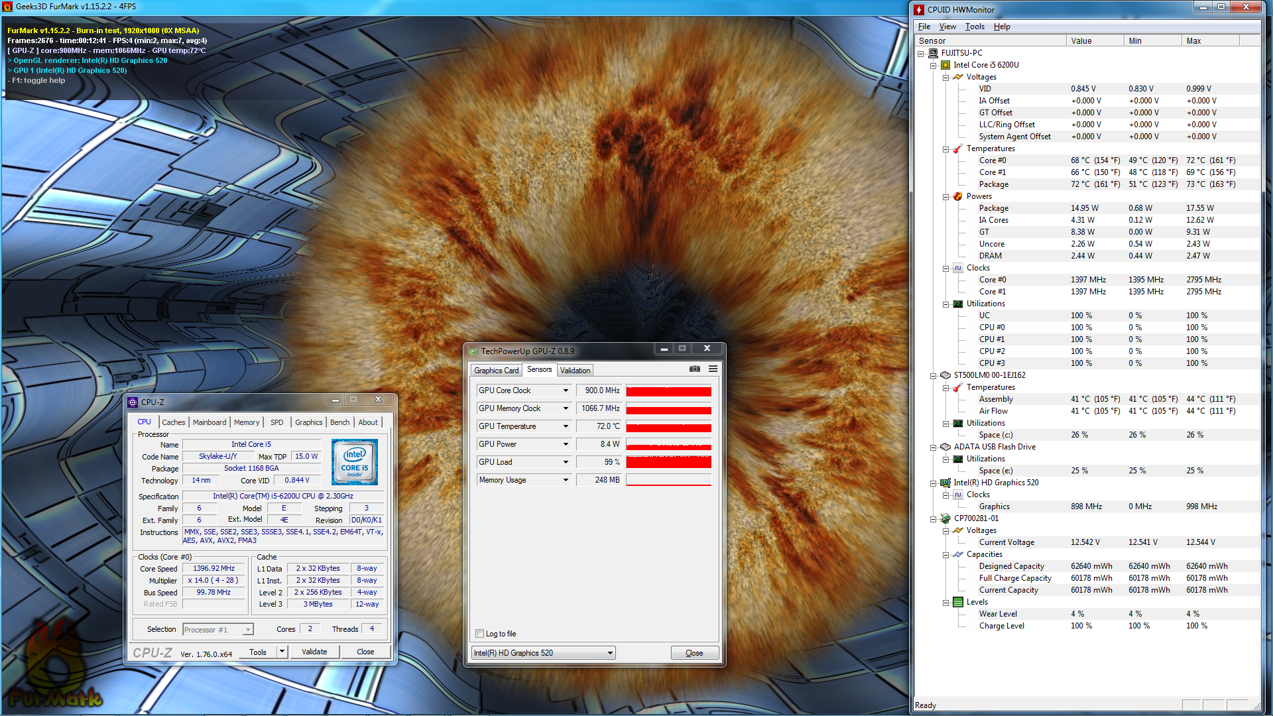Click the battery Levels green icon
The width and height of the screenshot is (1273, 716).
(x=958, y=602)
